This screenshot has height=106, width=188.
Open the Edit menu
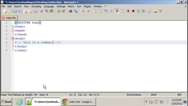pos(9,6)
